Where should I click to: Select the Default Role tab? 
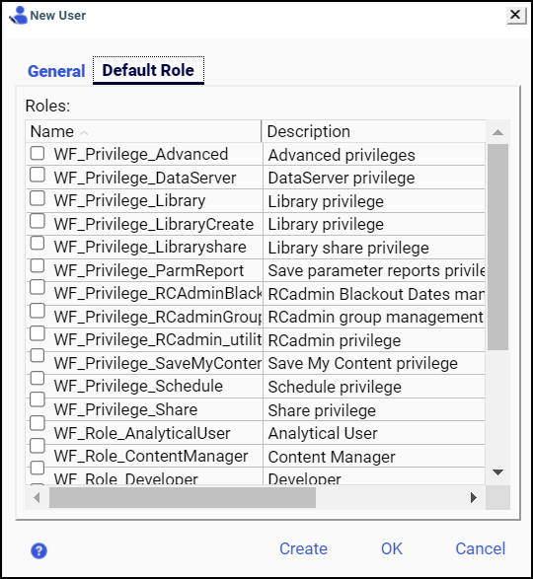pyautogui.click(x=148, y=70)
